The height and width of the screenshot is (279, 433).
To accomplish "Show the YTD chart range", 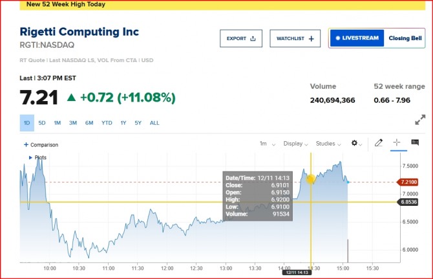I will (107, 123).
